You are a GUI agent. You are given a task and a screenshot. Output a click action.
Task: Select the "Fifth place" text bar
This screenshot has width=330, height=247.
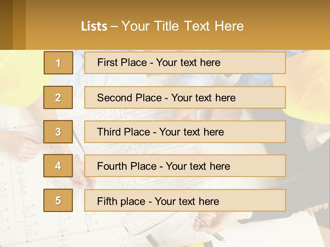point(185,201)
